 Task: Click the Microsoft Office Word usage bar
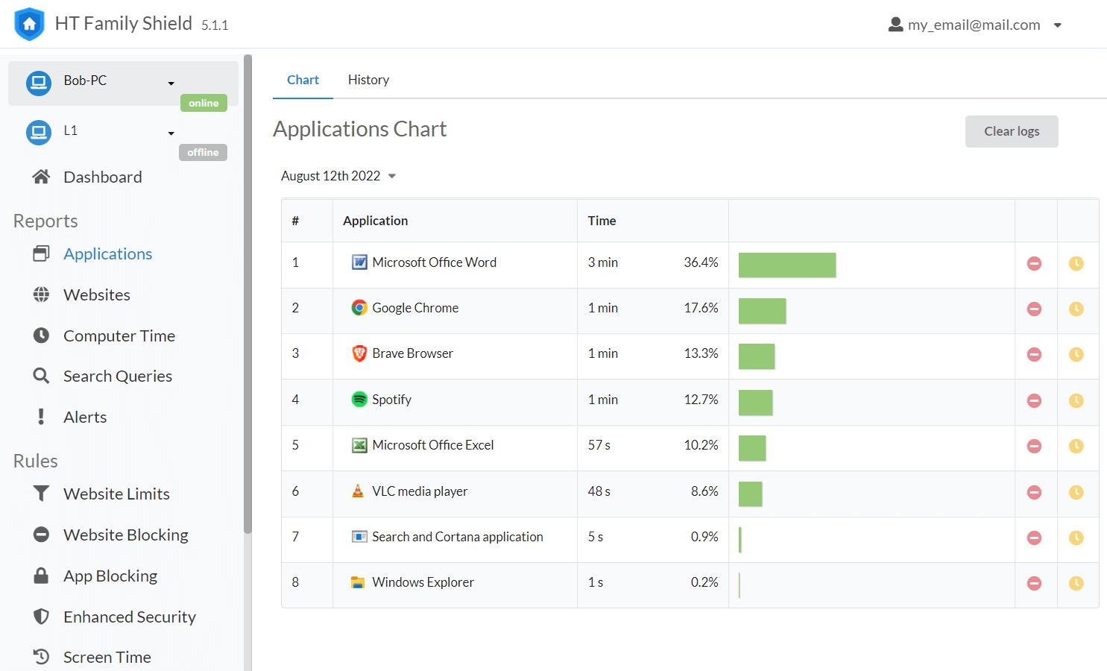787,265
